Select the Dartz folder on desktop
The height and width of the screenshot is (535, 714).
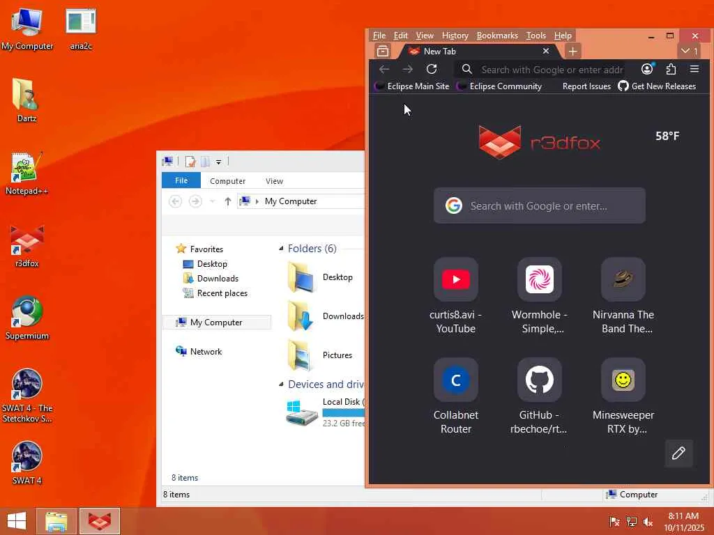pos(26,100)
